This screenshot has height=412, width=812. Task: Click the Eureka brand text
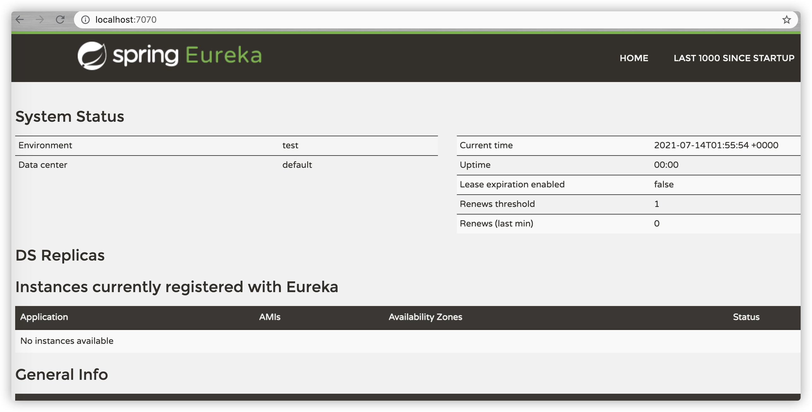coord(223,56)
